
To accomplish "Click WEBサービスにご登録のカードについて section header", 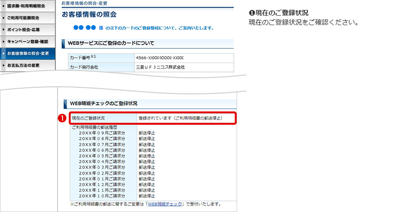I will click(111, 43).
